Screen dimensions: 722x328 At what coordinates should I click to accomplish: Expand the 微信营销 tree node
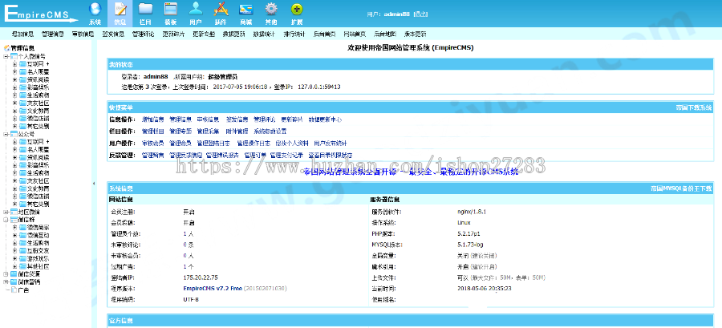click(6, 282)
